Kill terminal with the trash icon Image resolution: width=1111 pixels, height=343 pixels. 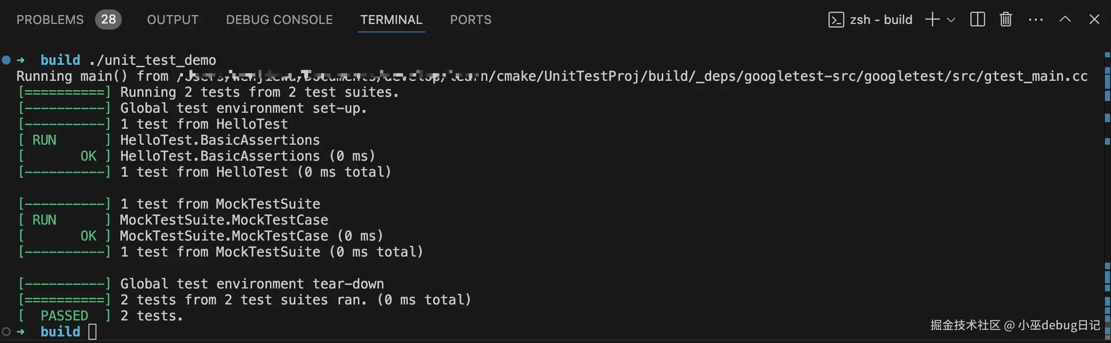tap(1006, 20)
